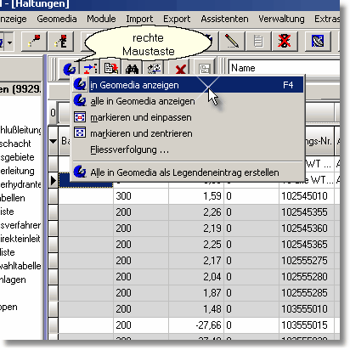Click the cell 103555015

pos(307,325)
